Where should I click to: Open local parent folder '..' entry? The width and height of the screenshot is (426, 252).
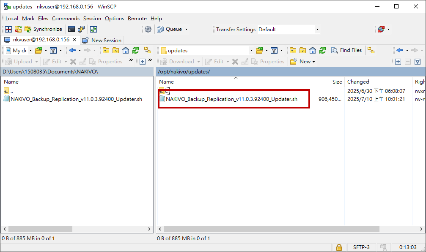8,91
